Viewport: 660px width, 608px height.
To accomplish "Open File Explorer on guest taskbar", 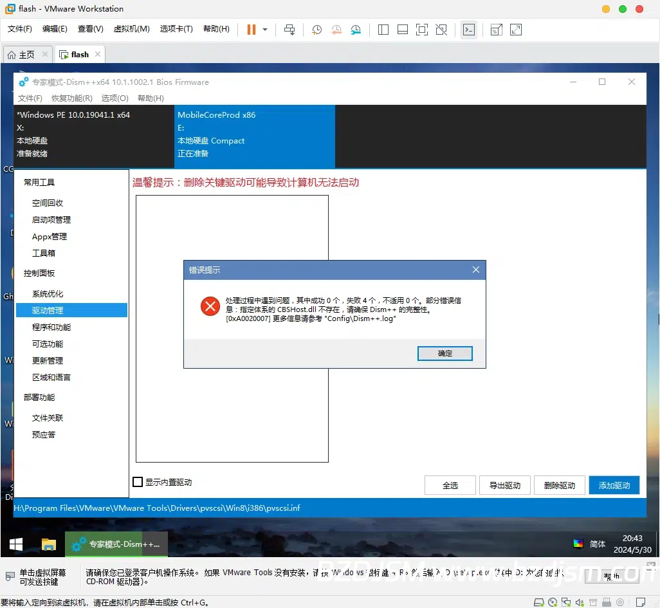I will pyautogui.click(x=49, y=544).
